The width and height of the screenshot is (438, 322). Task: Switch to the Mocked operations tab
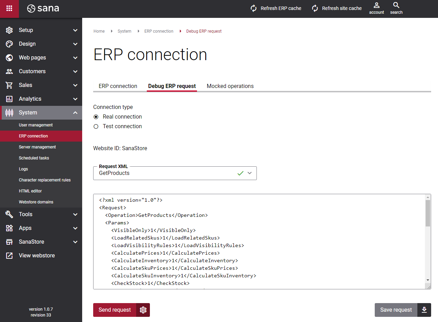pos(230,86)
